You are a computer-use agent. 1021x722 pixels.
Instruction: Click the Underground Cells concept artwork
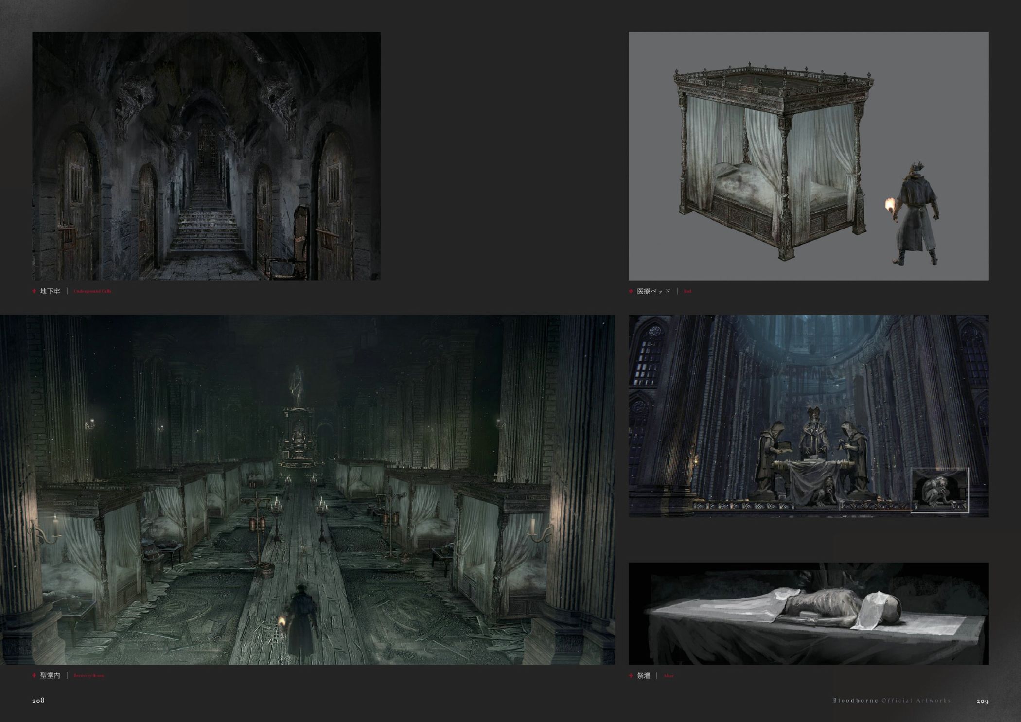[x=206, y=156]
